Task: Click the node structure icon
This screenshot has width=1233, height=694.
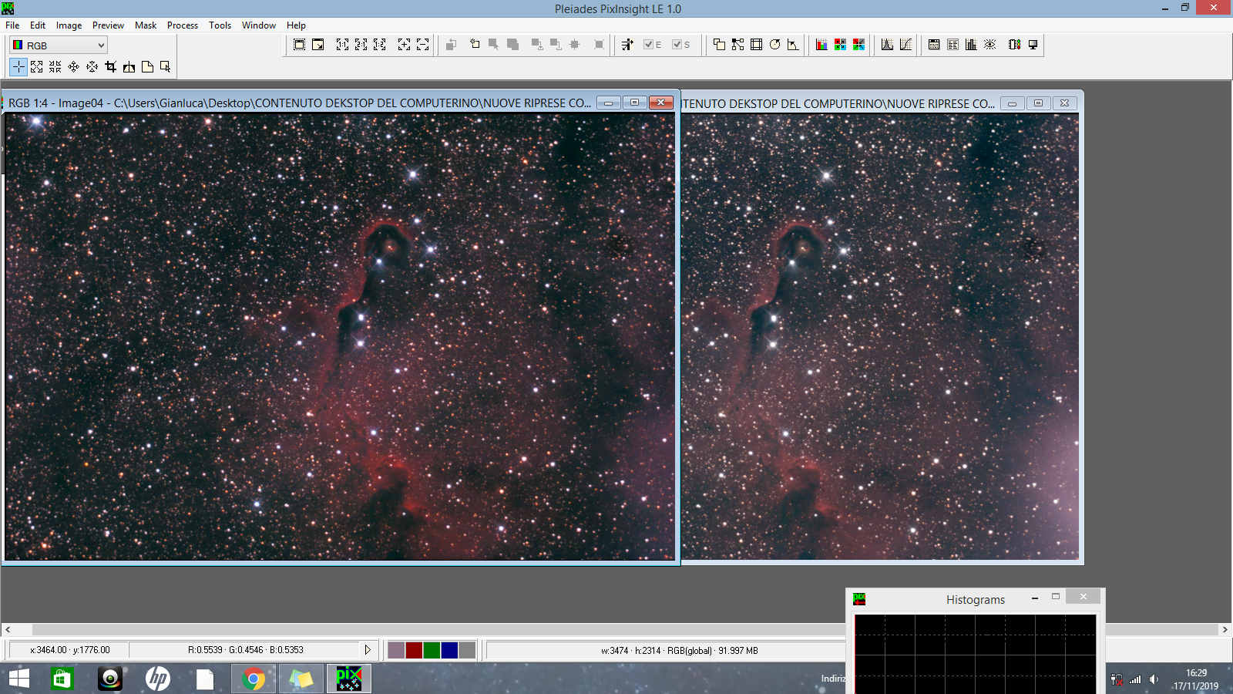Action: [x=737, y=45]
